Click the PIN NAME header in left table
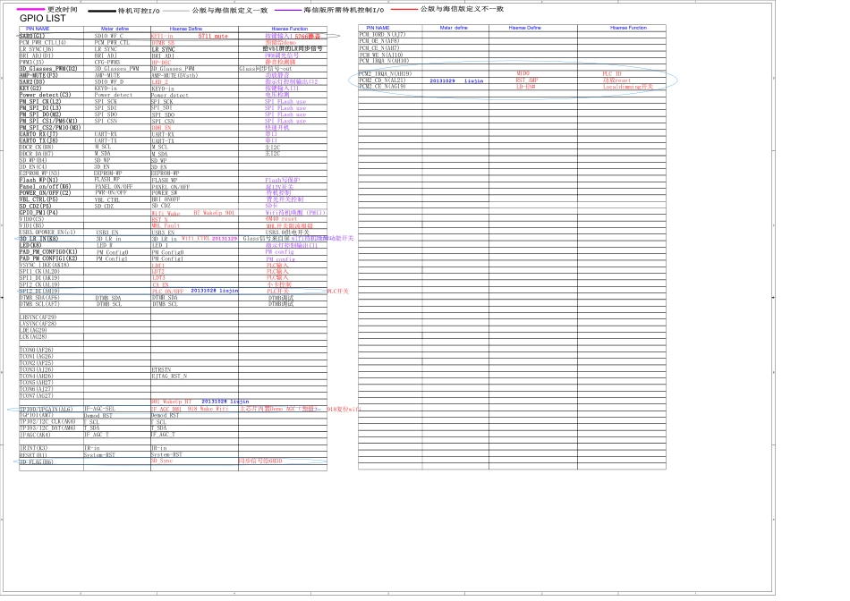 click(x=36, y=29)
